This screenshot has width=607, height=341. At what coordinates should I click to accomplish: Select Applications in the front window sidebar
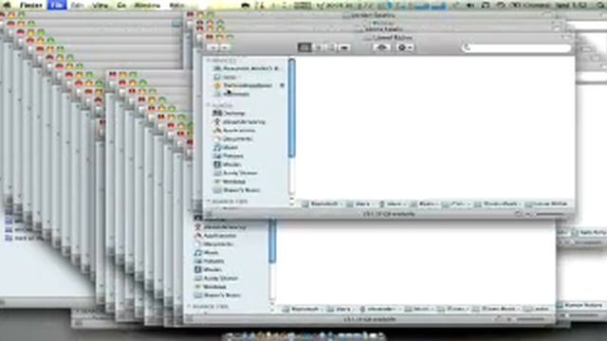[234, 131]
